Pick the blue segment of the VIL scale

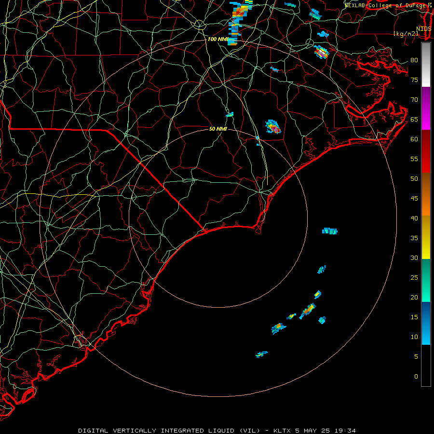point(426,323)
